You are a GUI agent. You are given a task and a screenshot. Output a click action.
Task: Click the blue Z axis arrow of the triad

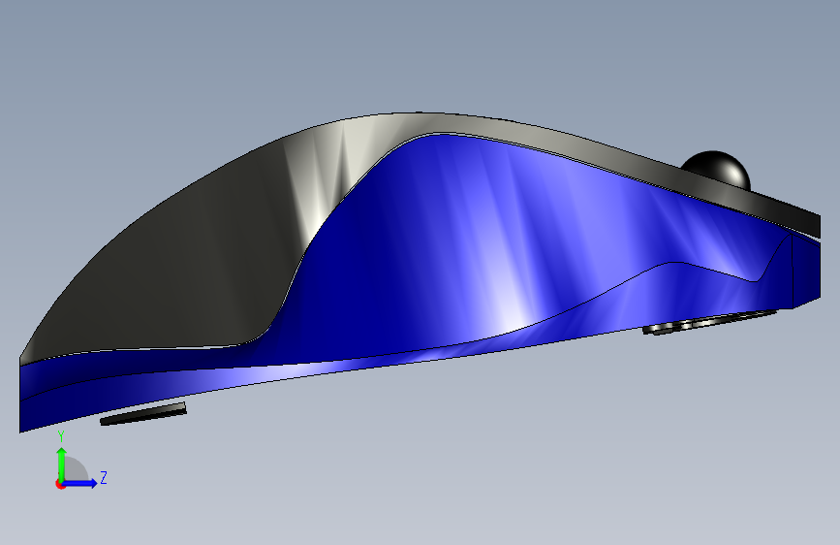80,483
